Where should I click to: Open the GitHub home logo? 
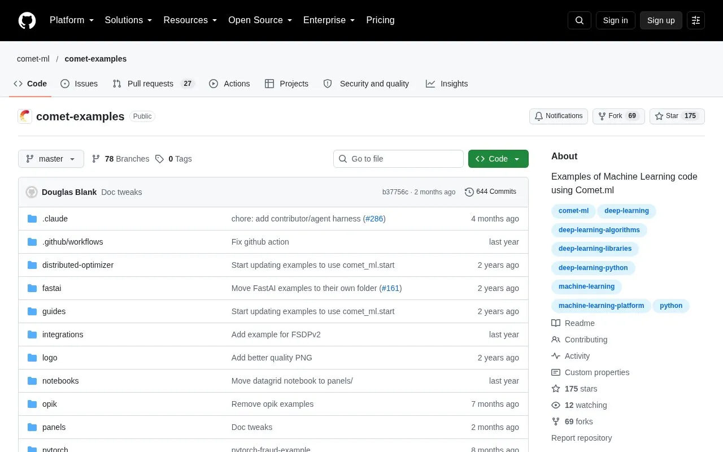coord(27,20)
